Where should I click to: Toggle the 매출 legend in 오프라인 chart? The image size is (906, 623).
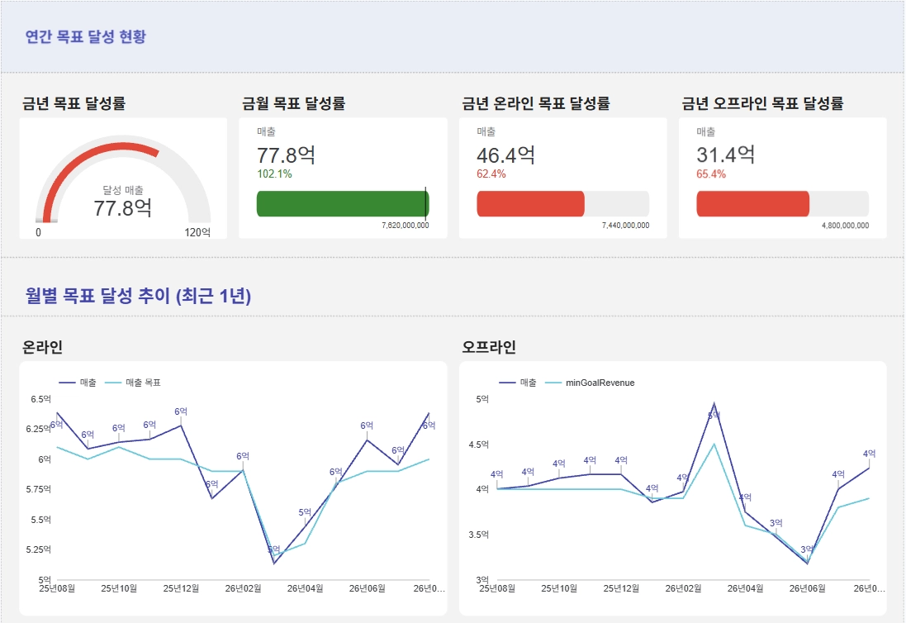[x=518, y=383]
